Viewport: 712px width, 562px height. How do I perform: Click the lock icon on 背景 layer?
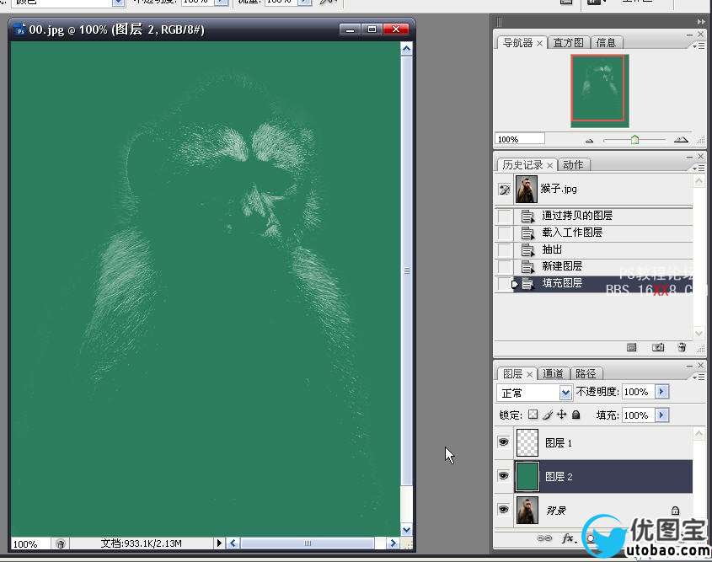[x=675, y=511]
